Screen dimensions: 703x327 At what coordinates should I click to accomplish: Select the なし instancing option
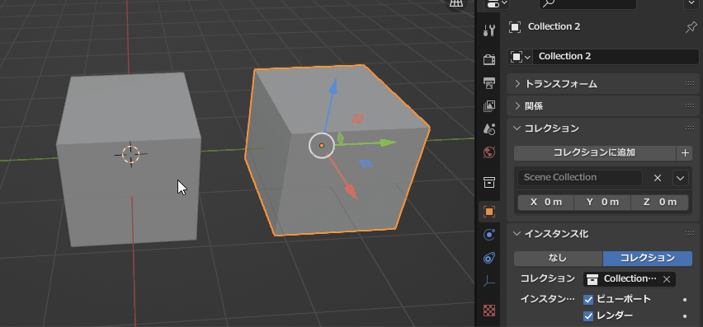[558, 258]
